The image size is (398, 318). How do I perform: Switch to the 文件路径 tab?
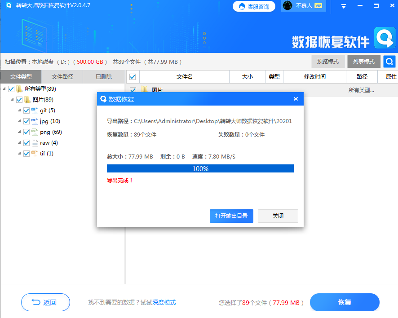pyautogui.click(x=62, y=77)
